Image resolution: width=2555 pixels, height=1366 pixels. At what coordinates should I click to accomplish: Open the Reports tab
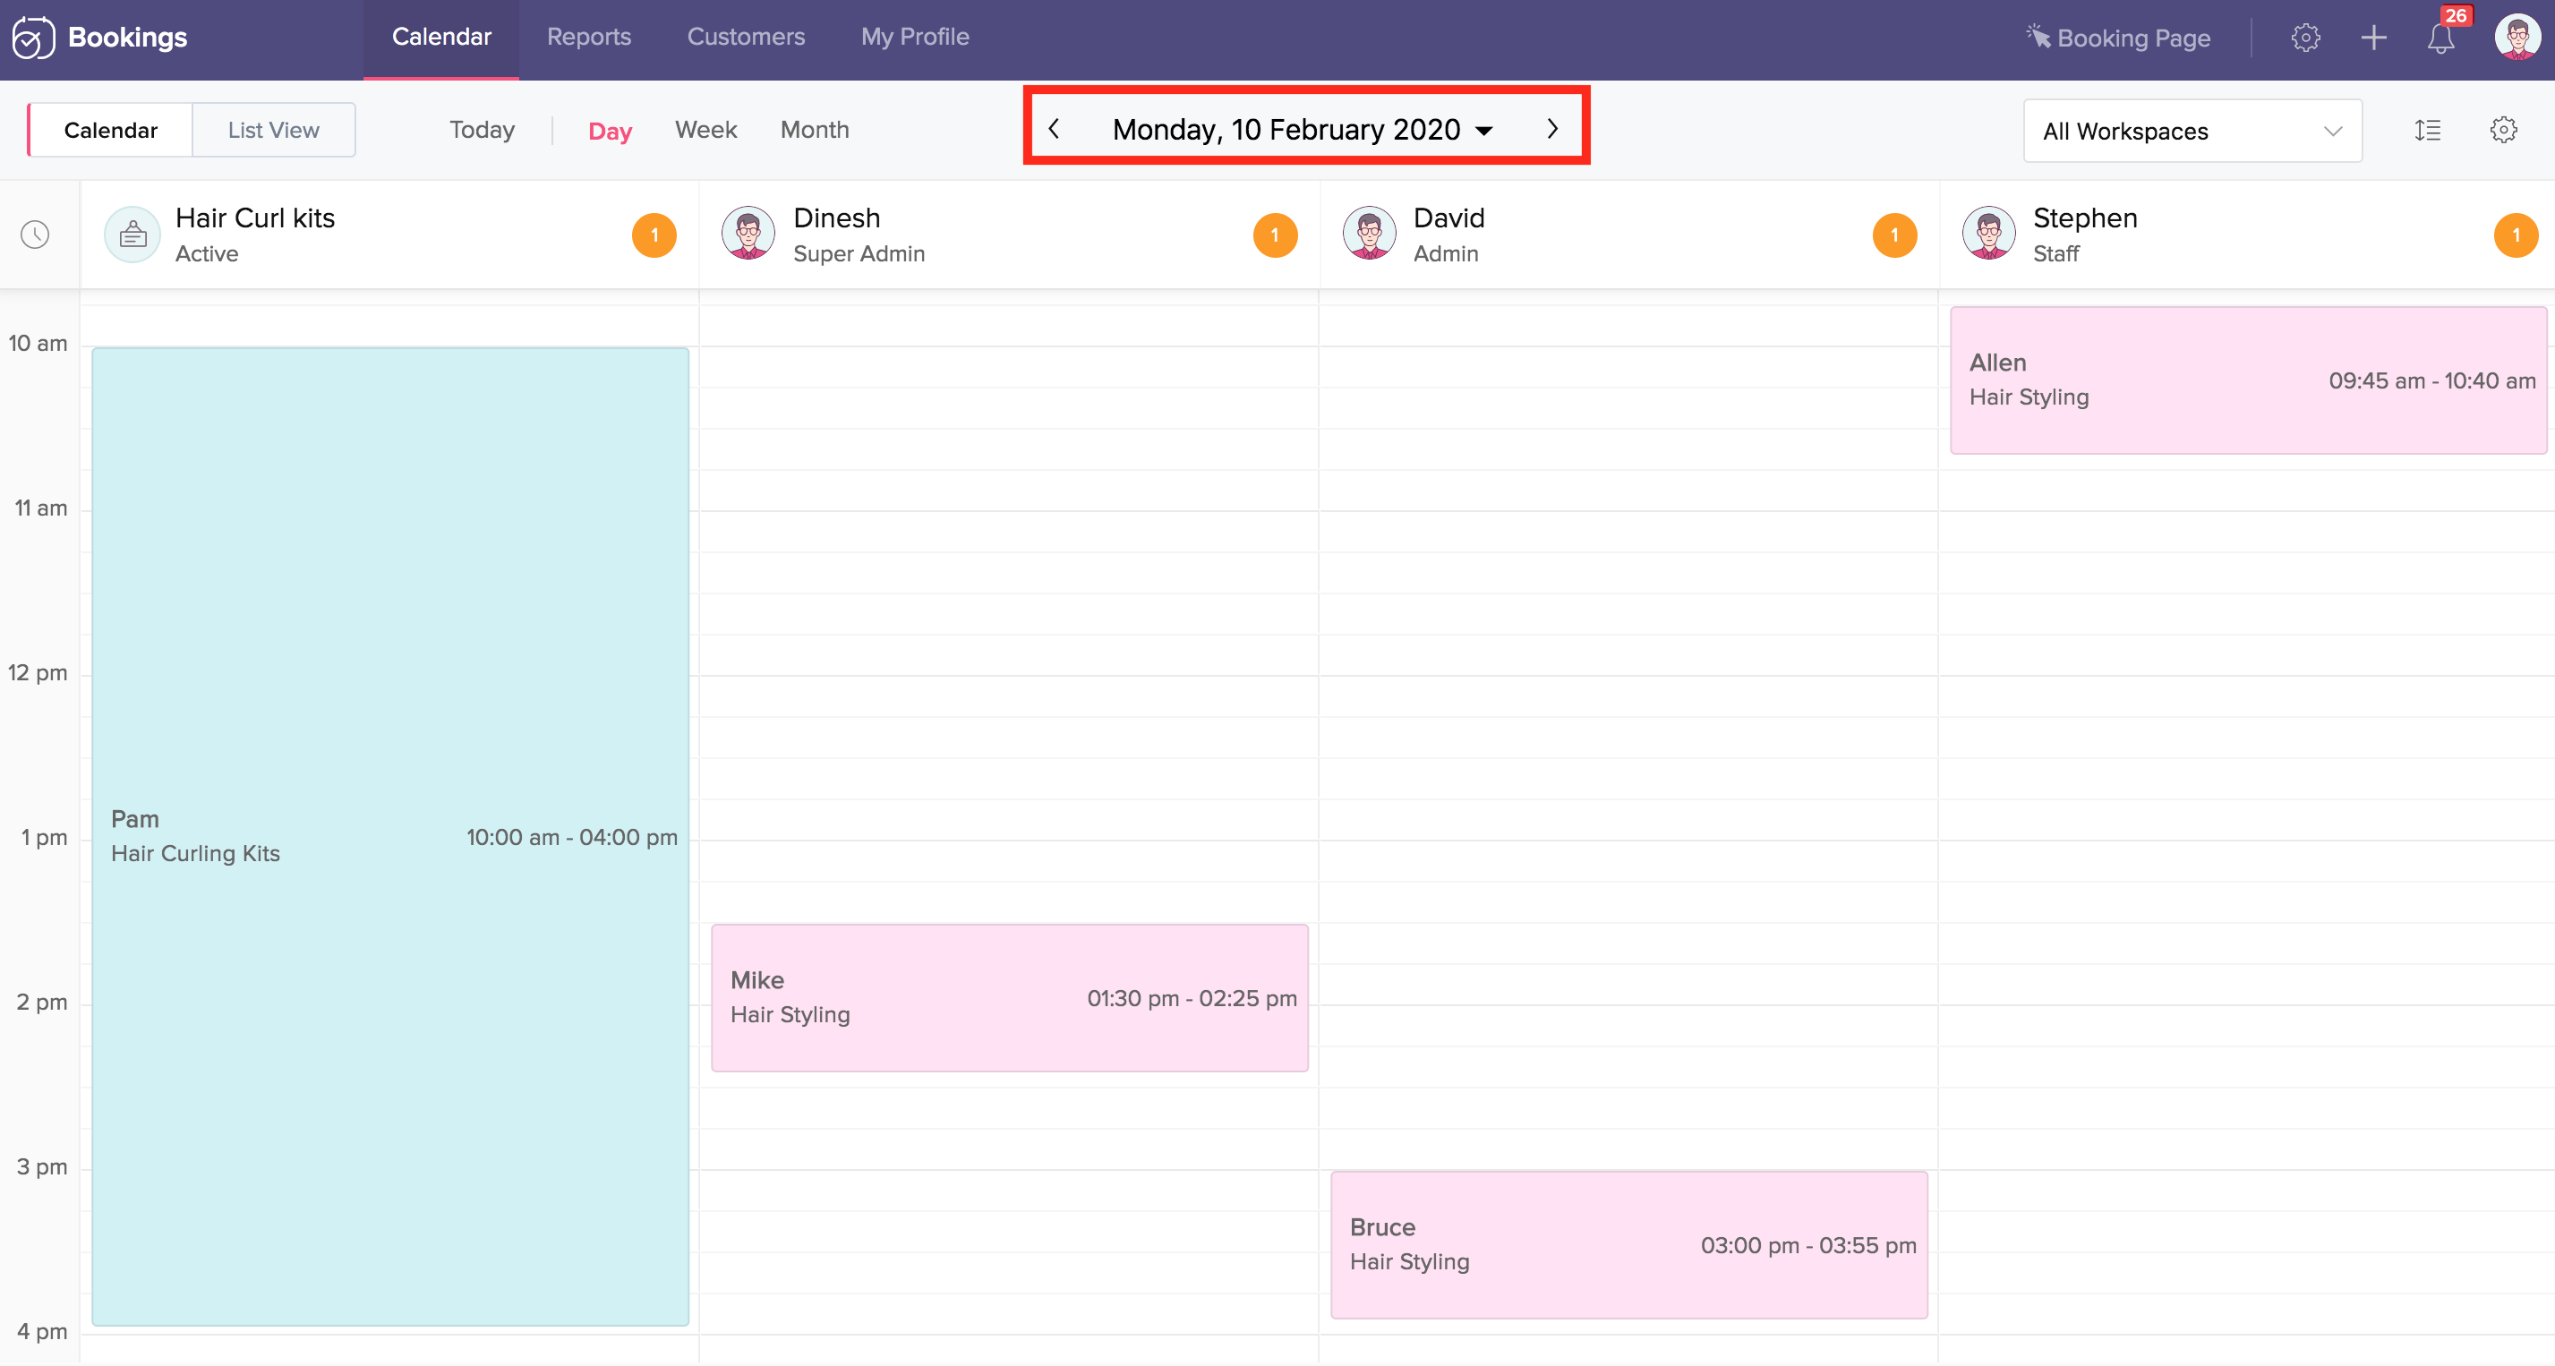click(588, 37)
